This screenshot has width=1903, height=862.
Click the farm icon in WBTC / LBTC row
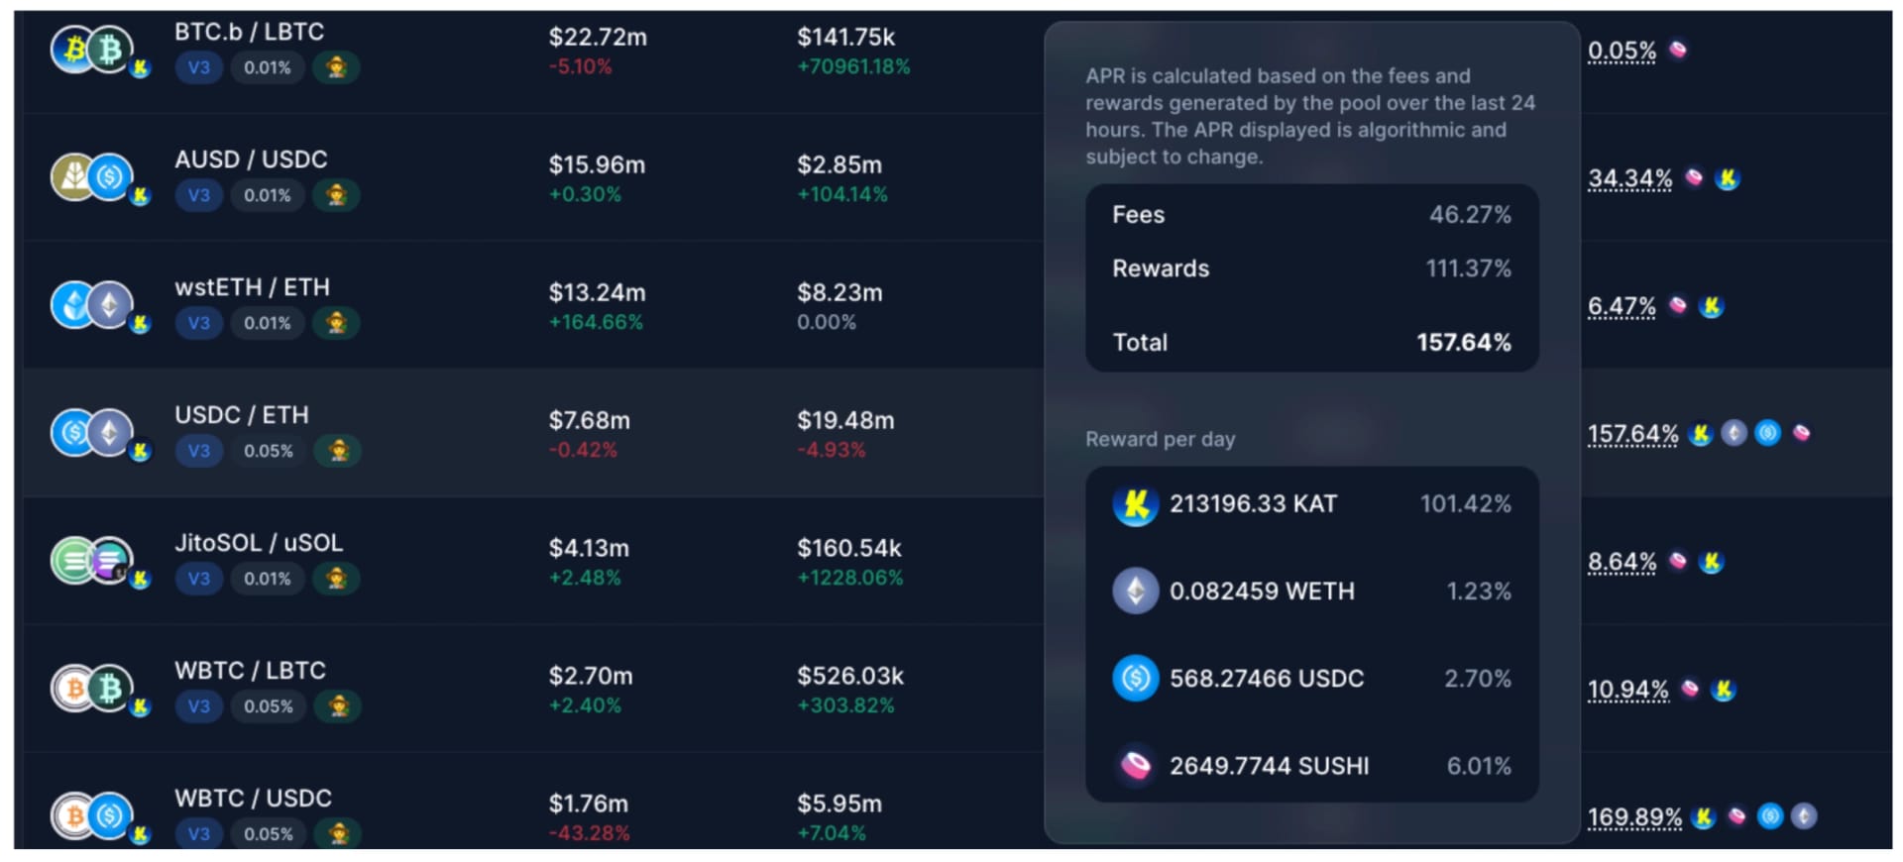click(338, 706)
